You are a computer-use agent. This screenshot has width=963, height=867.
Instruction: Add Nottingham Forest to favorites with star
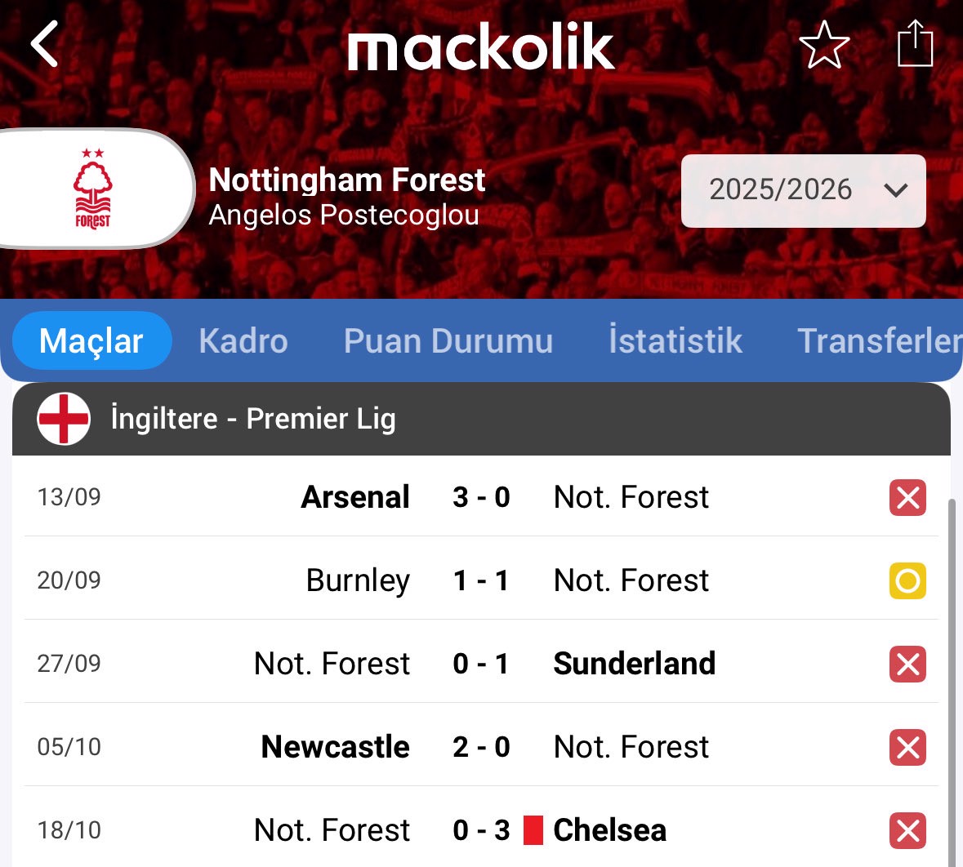point(823,45)
